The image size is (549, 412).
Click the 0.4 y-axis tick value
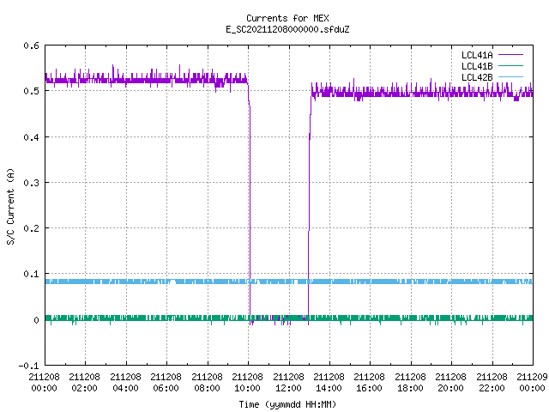pyautogui.click(x=31, y=137)
